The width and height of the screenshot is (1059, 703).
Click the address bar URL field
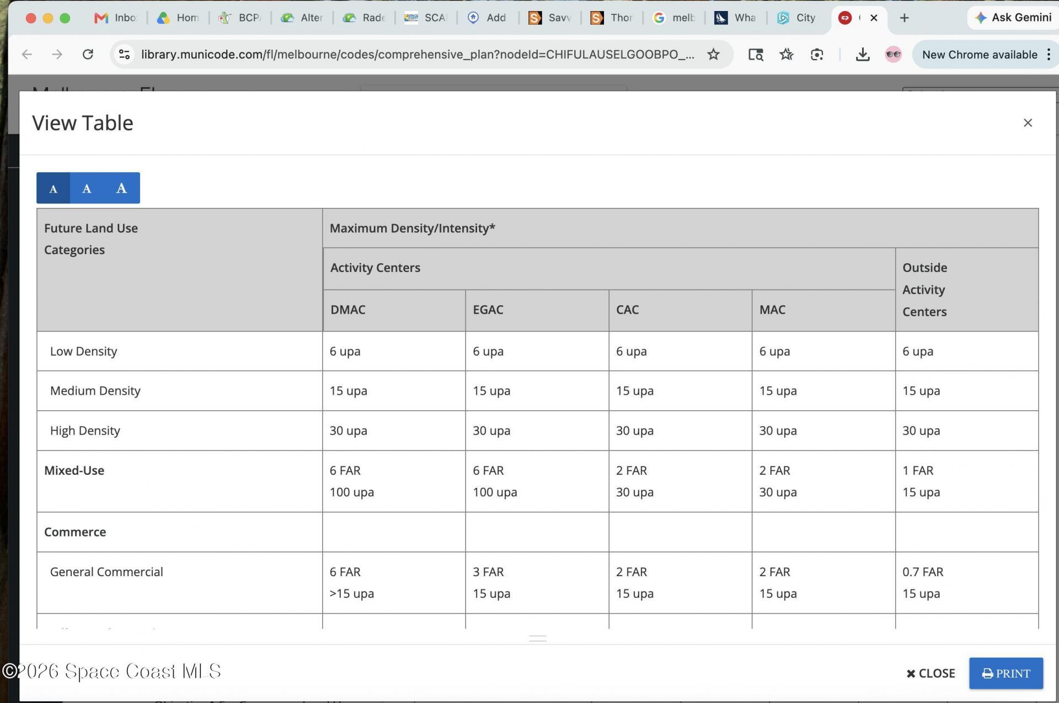click(x=418, y=54)
